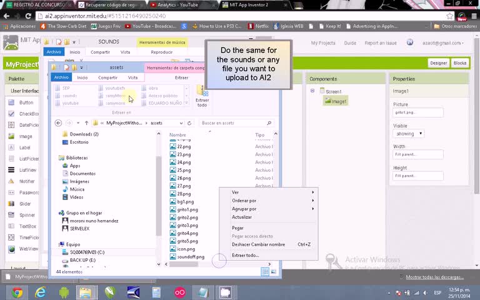Select soundoff.png file

[x=187, y=257]
